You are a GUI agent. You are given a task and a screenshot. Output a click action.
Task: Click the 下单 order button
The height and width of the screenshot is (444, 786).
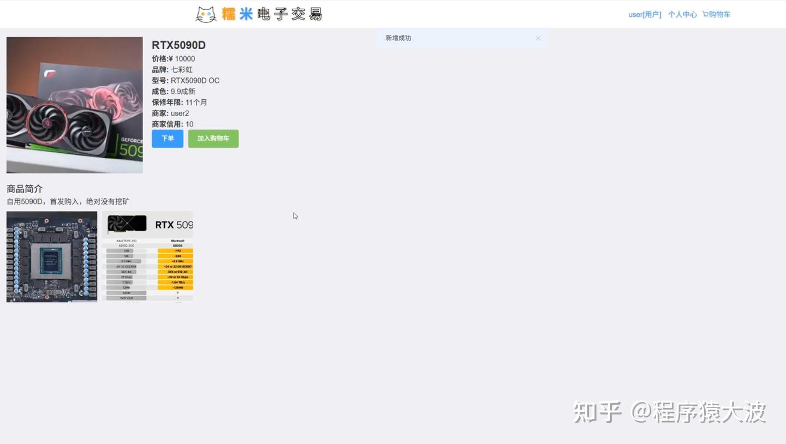click(168, 139)
